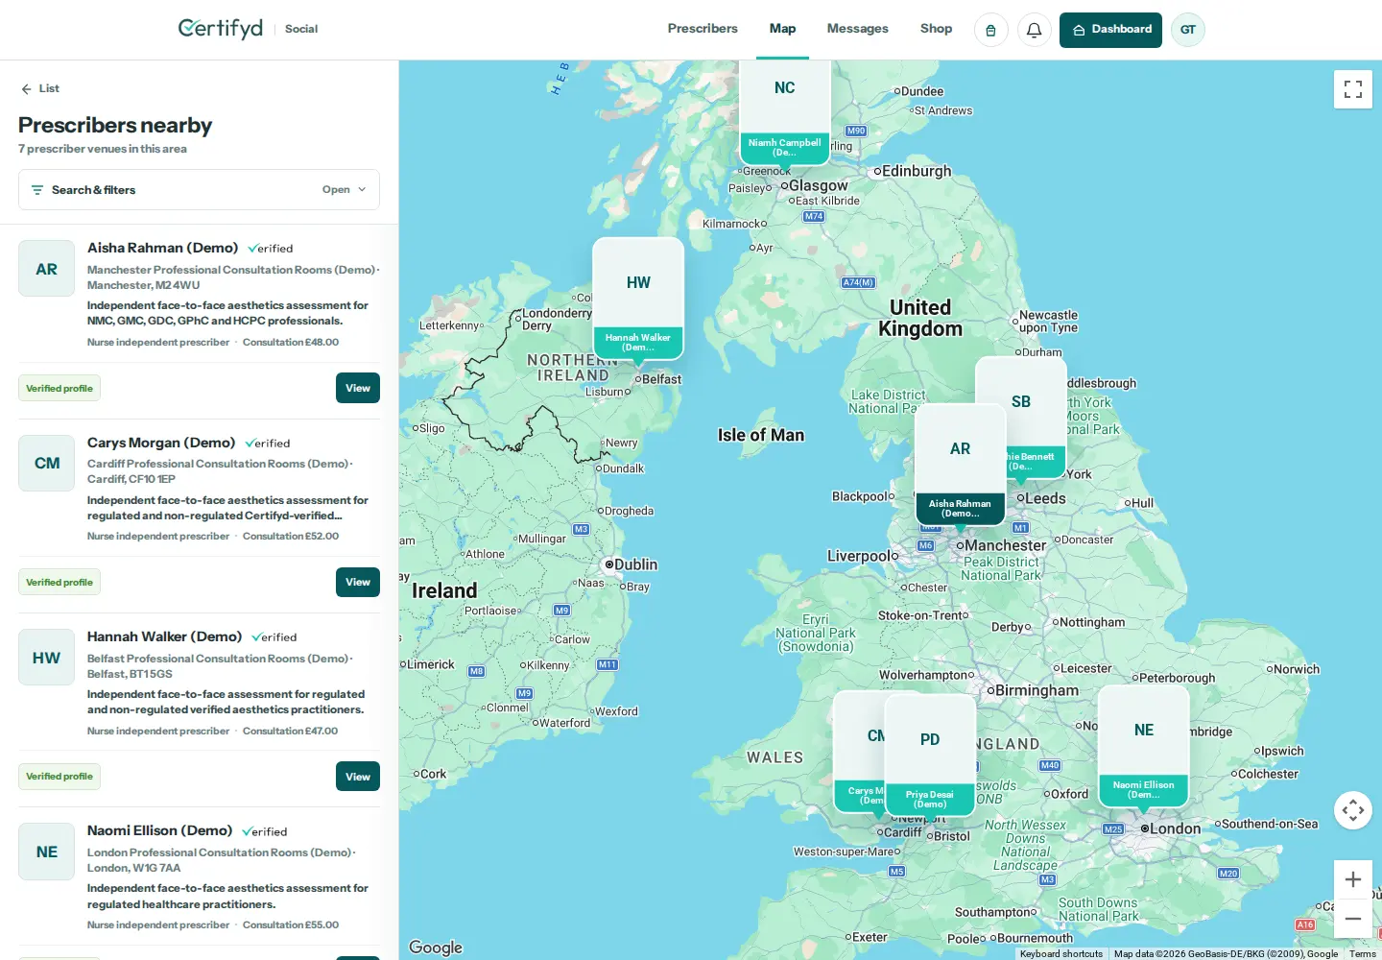Screen dimensions: 1382x960
Task: Open map camera pan controls
Action: (x=1353, y=810)
